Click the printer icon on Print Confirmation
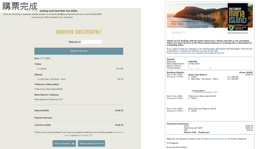The height and width of the screenshot is (149, 265). coord(73,144)
